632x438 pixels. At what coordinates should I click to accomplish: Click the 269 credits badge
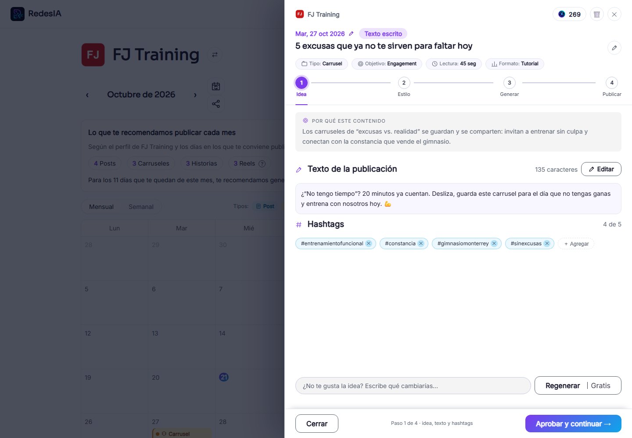(x=569, y=14)
